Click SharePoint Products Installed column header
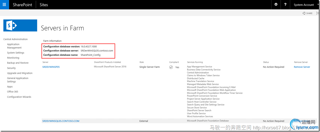 point(107,62)
